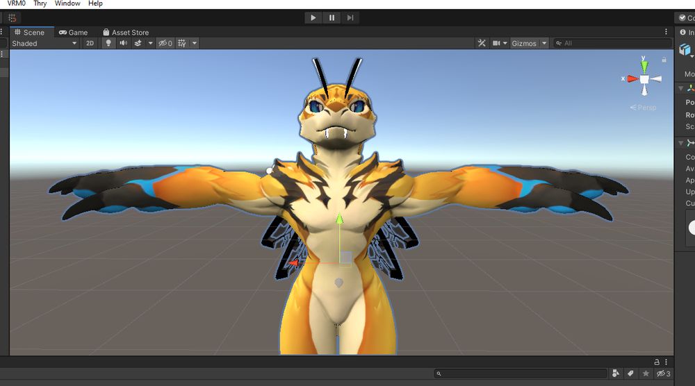The image size is (695, 386).
Task: Click the Search by Label tag icon
Action: (x=630, y=374)
